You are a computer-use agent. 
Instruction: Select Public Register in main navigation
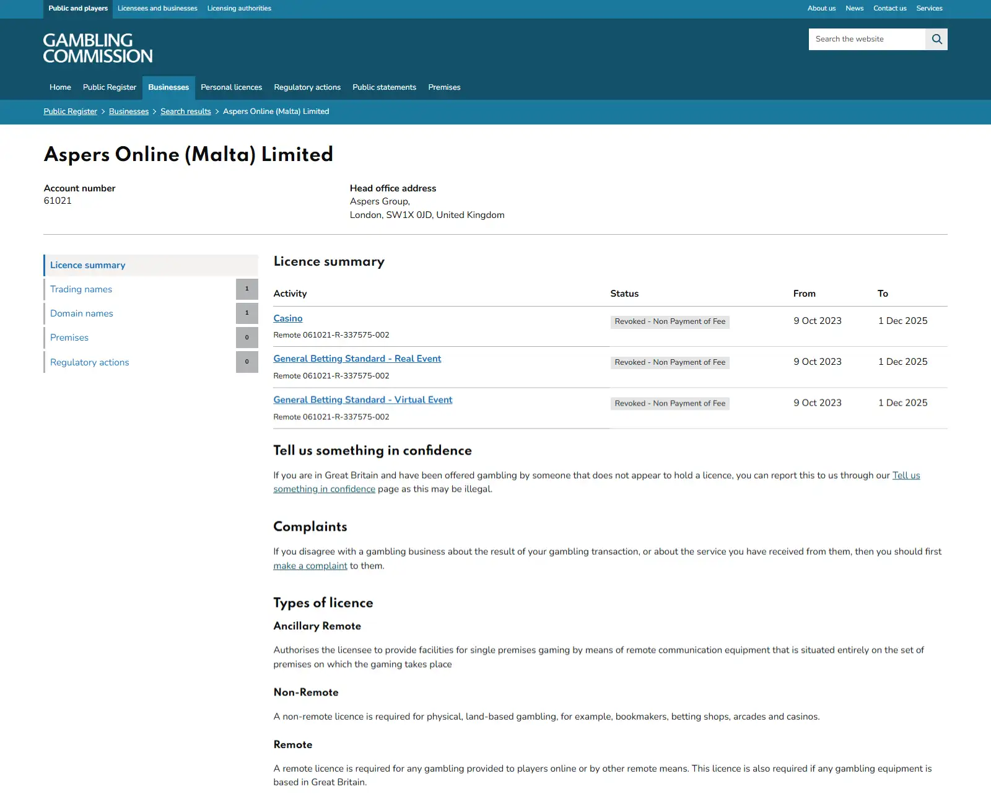110,87
